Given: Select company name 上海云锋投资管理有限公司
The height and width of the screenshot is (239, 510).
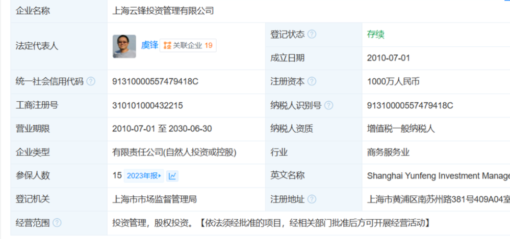Looking at the screenshot, I should tap(163, 11).
